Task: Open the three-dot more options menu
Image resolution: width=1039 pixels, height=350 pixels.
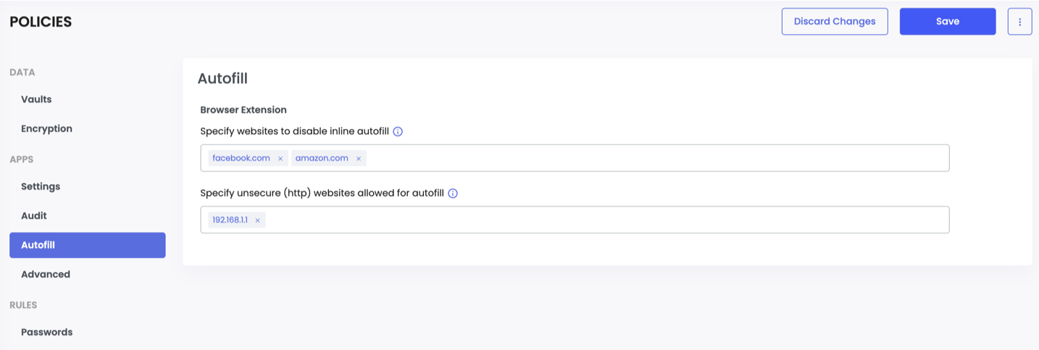Action: (1019, 22)
